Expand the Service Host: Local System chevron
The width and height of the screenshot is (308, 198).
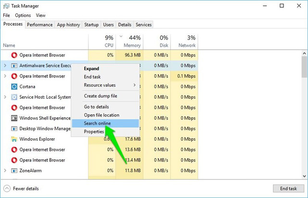[5, 97]
